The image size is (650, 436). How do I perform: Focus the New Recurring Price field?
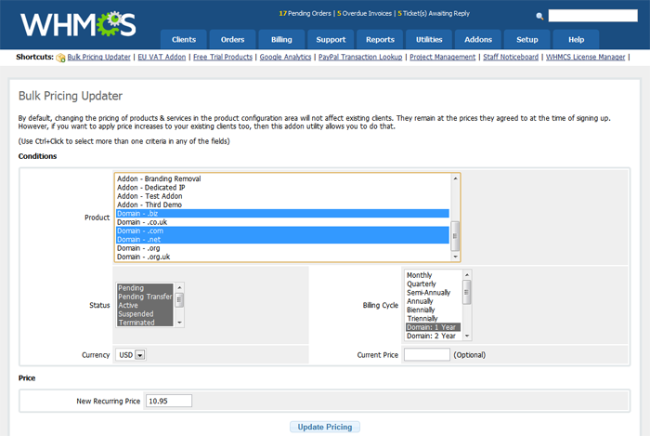pos(169,401)
